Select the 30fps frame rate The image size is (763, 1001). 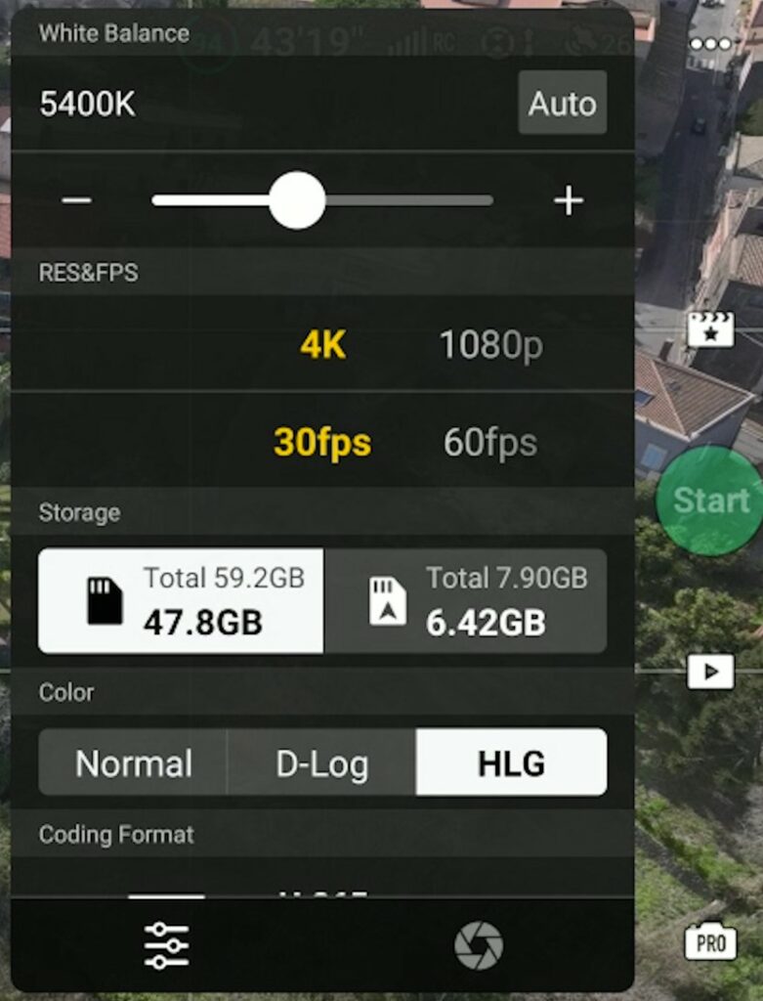[322, 443]
